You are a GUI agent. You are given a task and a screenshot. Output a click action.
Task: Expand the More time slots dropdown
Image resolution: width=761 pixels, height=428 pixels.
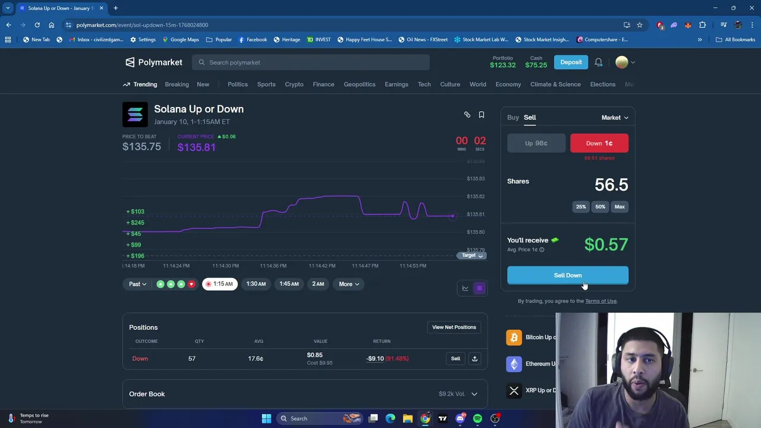pos(349,284)
